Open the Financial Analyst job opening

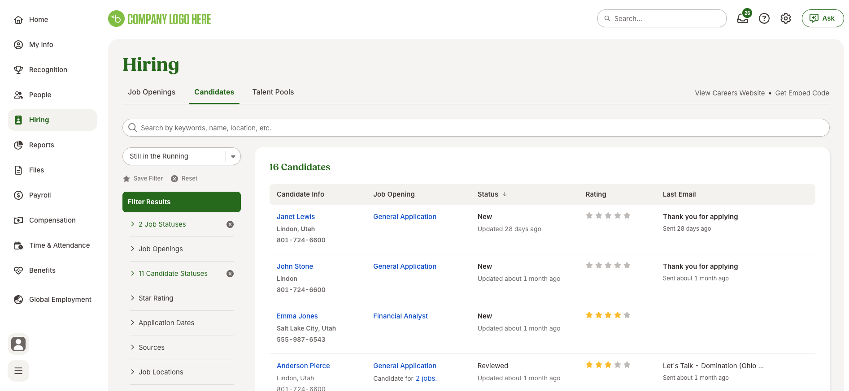click(x=401, y=316)
